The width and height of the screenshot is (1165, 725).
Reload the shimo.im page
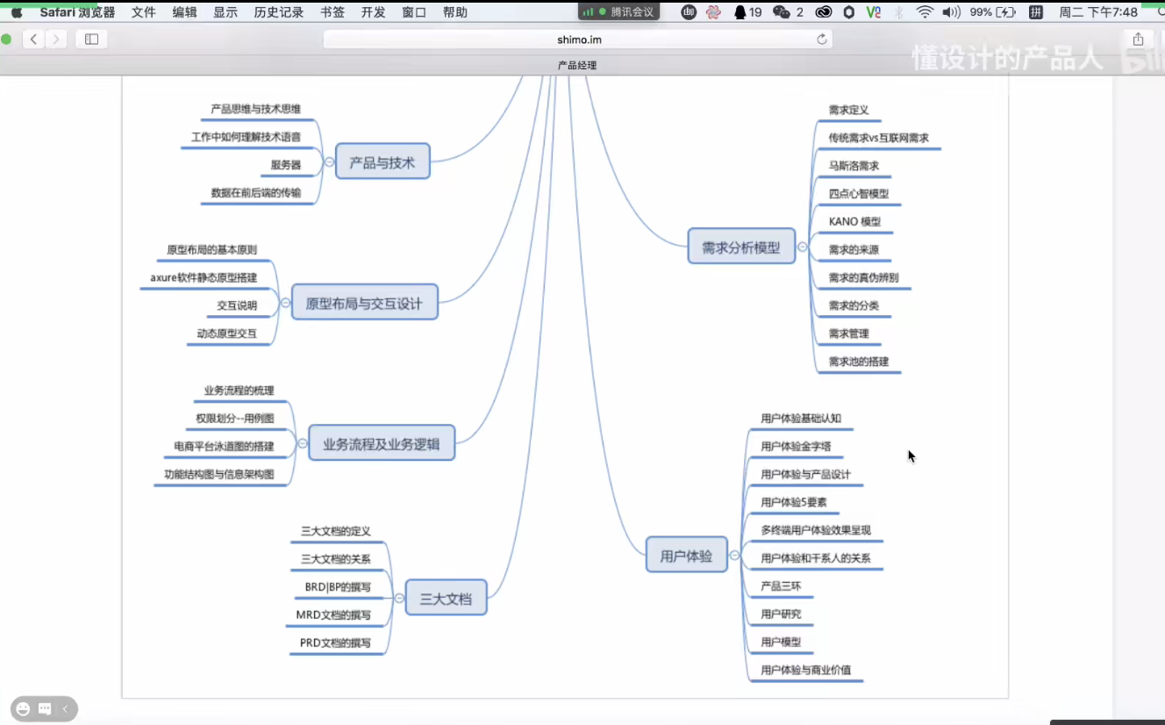(821, 39)
